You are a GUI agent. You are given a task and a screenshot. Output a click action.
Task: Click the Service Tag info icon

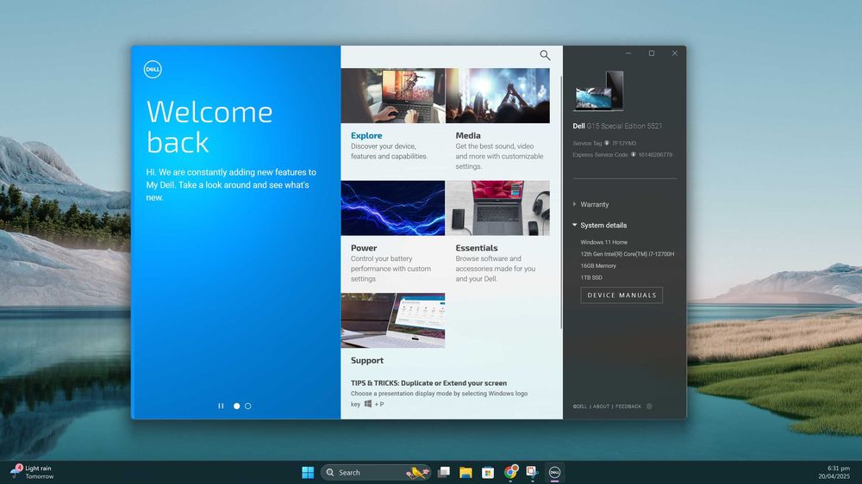click(607, 143)
